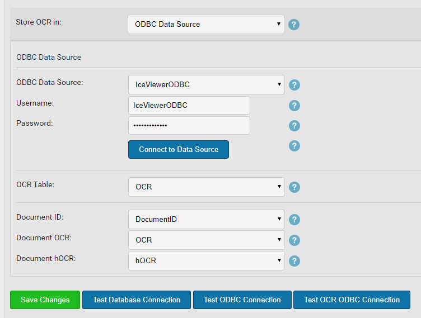This screenshot has width=421, height=318.
Task: Show help for the Password field
Action: point(294,126)
